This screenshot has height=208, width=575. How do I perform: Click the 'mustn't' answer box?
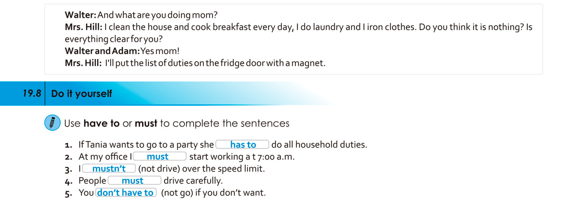[109, 168]
